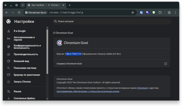Viewport: 182px width, 106px height.
Task: Open the profile avatar icon
Action: [x=169, y=12]
